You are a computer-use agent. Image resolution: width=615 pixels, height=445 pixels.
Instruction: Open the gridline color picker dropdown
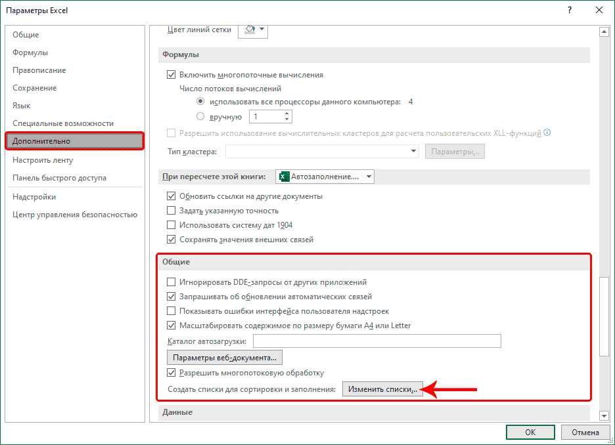(253, 30)
